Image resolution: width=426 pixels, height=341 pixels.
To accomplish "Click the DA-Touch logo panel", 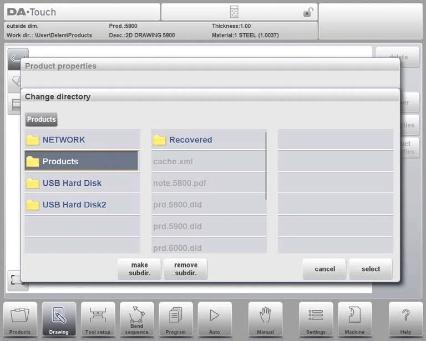I will (82, 12).
